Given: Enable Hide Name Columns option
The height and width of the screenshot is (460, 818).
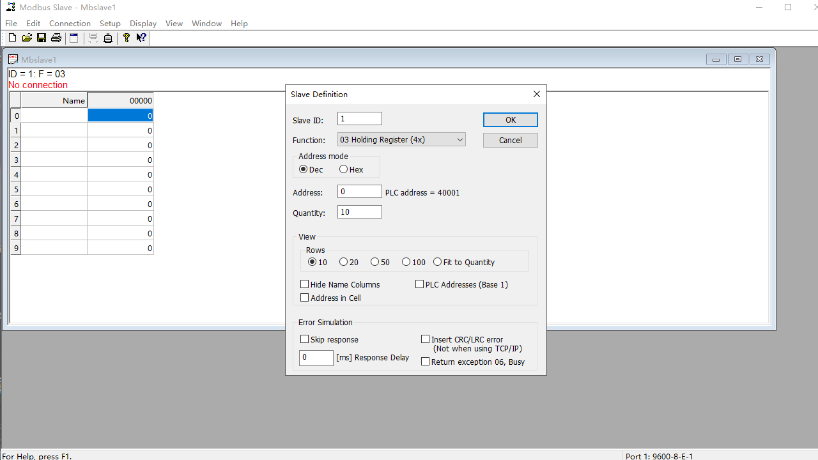Looking at the screenshot, I should [x=305, y=284].
